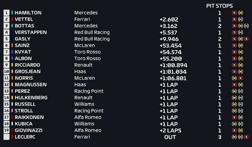This screenshot has width=252, height=147.
Task: Click the PIT STOPS column header
Action: (x=219, y=6)
